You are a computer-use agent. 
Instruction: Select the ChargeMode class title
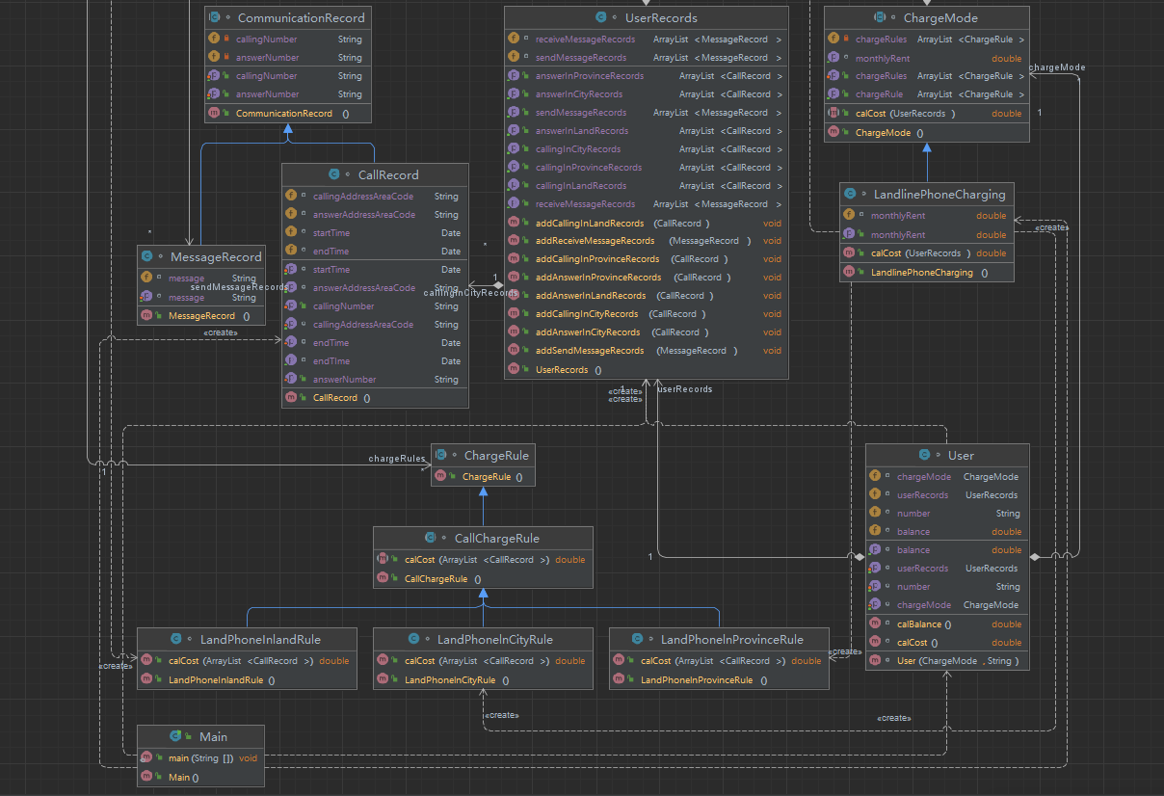(940, 17)
